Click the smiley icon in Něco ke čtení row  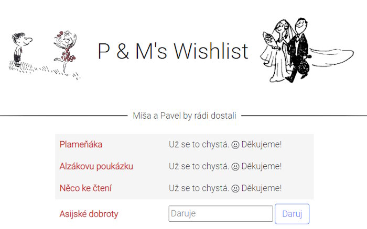tap(235, 188)
